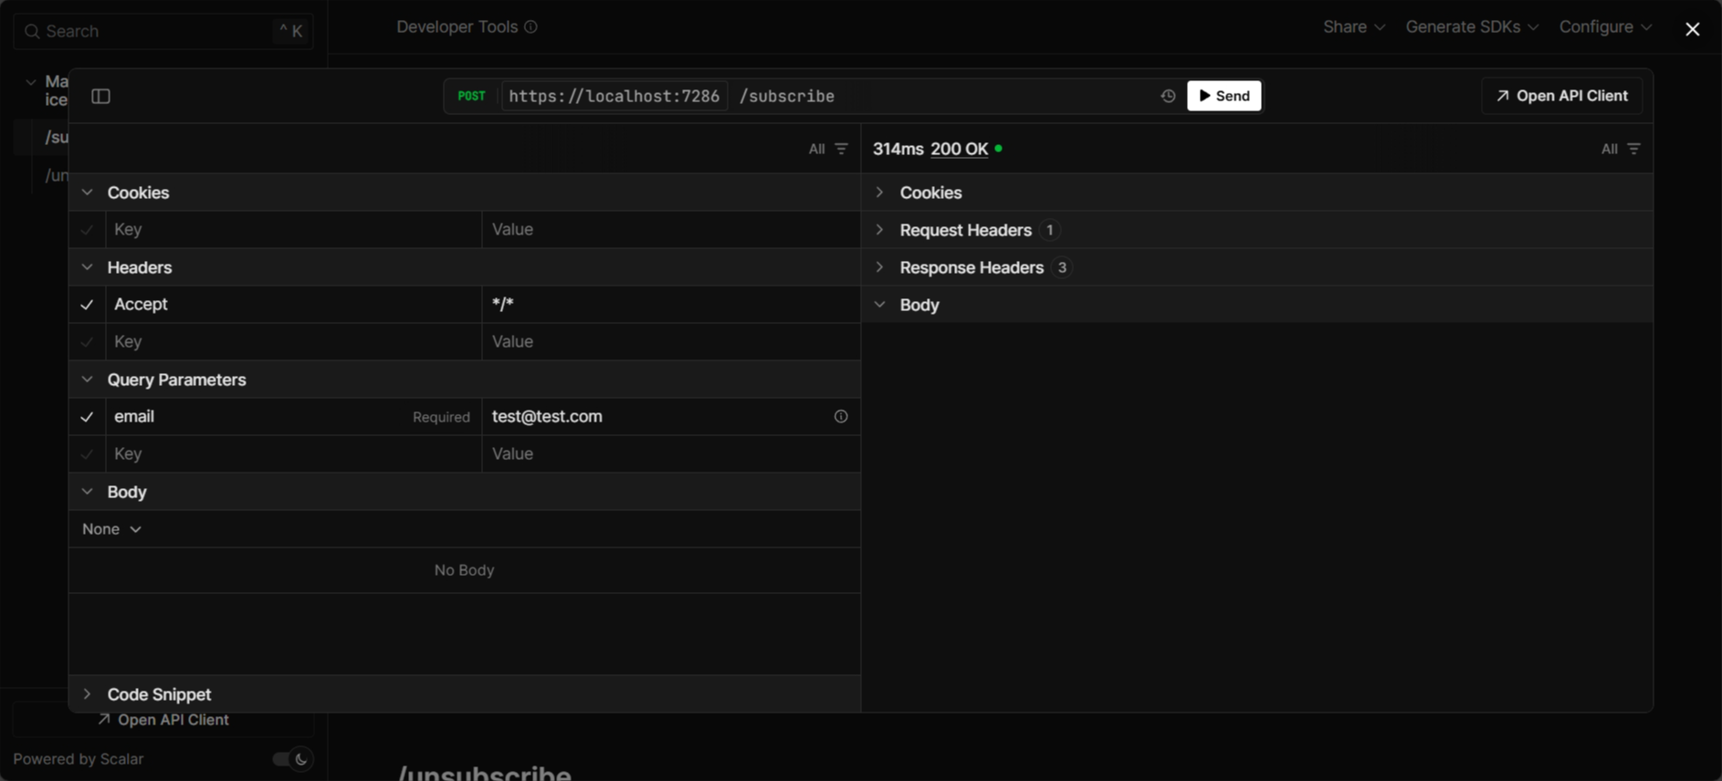Click the 200 OK status link
Viewport: 1722px width, 781px height.
click(959, 149)
